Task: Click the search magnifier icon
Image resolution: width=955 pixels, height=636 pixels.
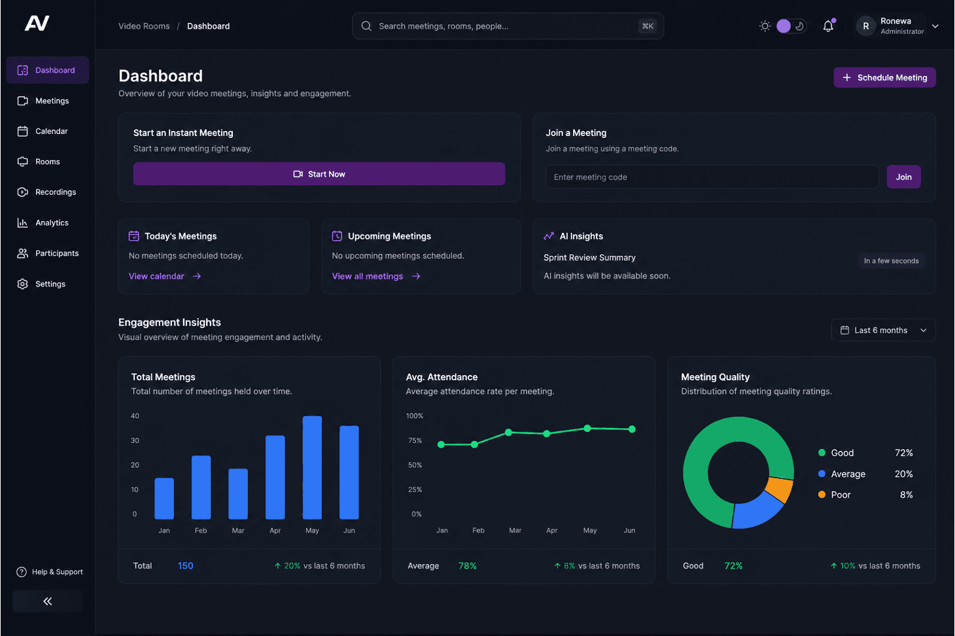Action: tap(366, 26)
